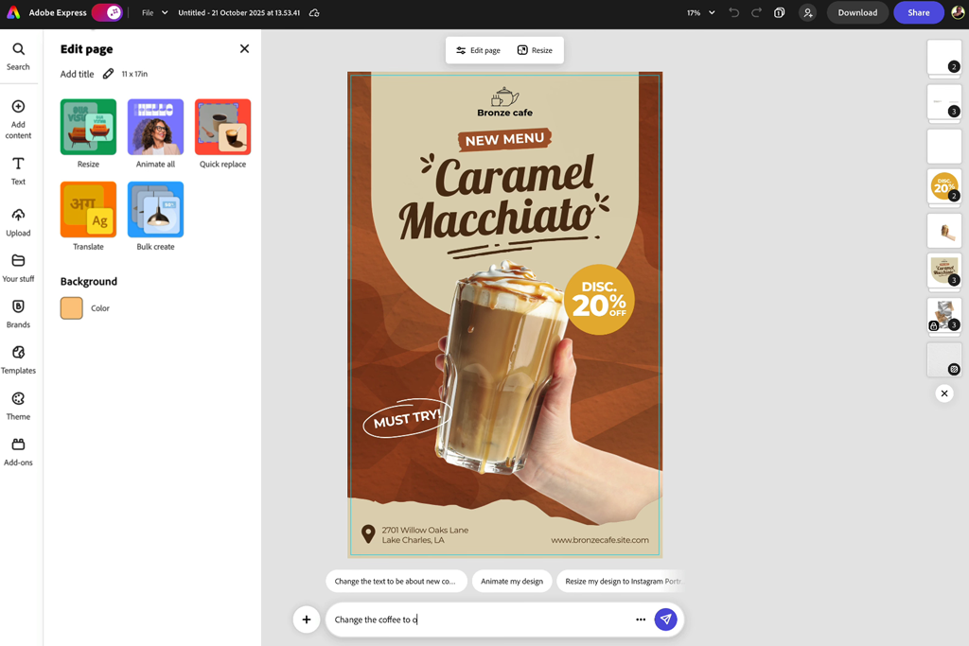
Task: Select the Text tool in sidebar
Action: click(x=18, y=171)
